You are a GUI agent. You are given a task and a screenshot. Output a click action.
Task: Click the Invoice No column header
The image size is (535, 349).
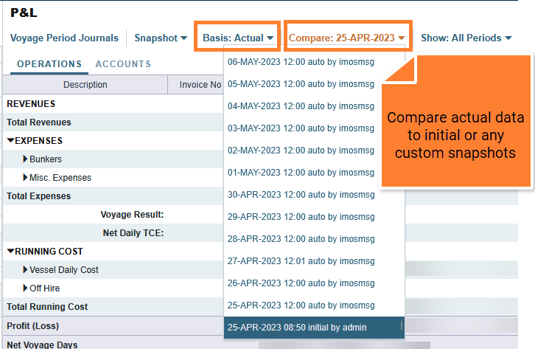click(x=200, y=85)
